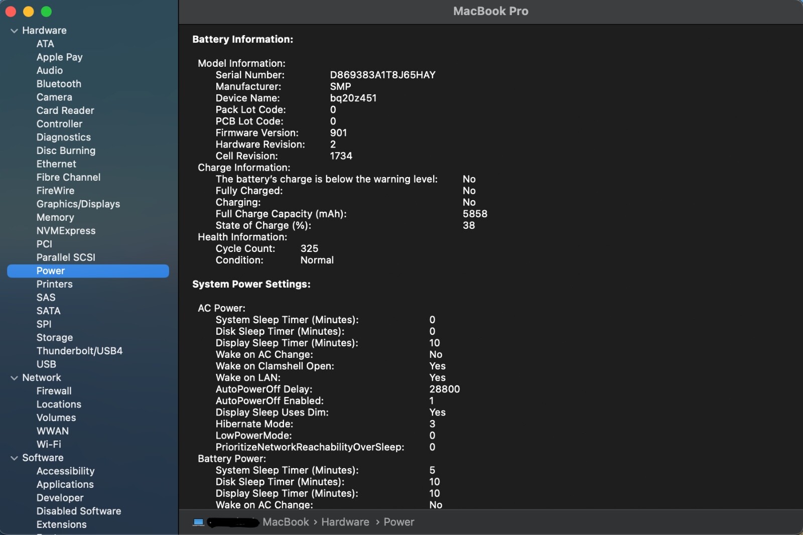Choose the USB sidebar item

46,364
